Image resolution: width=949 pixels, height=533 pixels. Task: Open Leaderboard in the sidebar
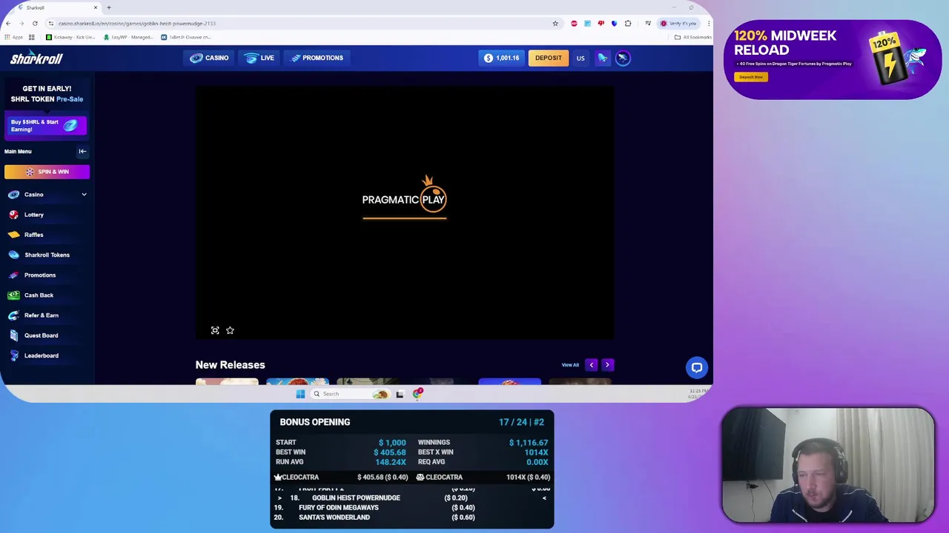(42, 355)
